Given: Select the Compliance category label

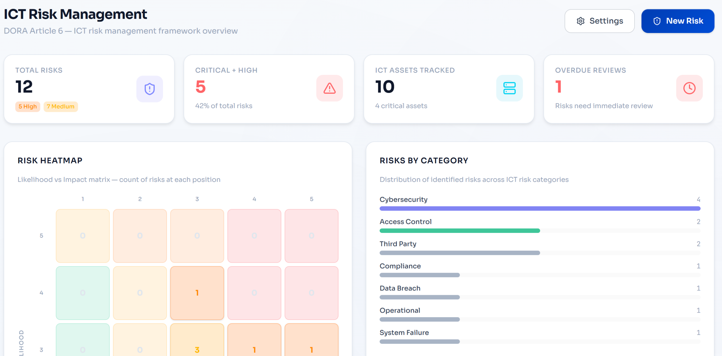Looking at the screenshot, I should [400, 266].
